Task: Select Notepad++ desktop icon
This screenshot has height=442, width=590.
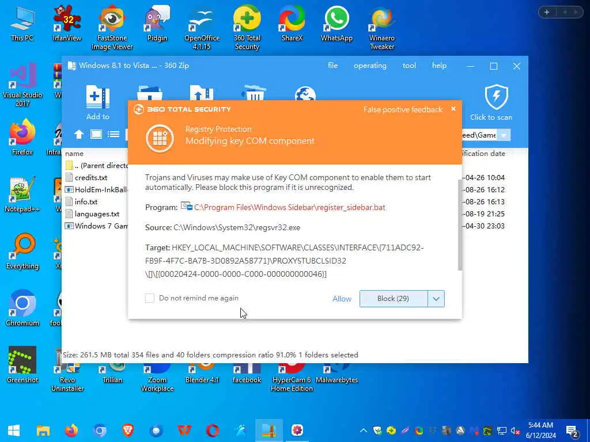Action: [22, 195]
